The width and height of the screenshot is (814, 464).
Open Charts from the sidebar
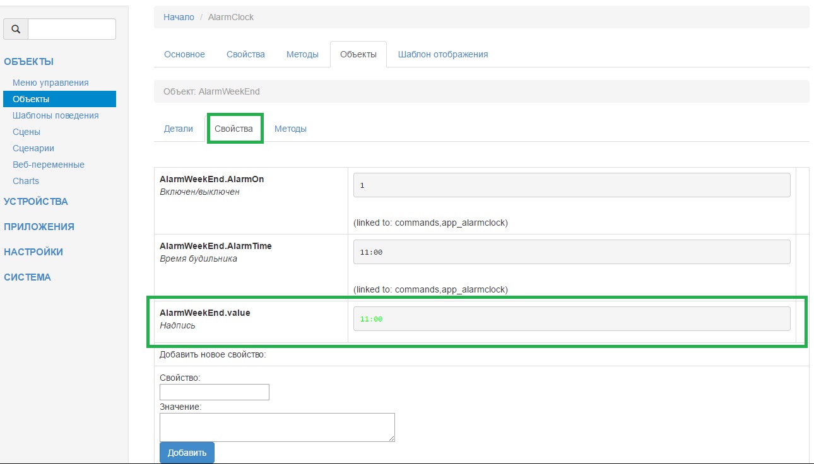click(26, 181)
